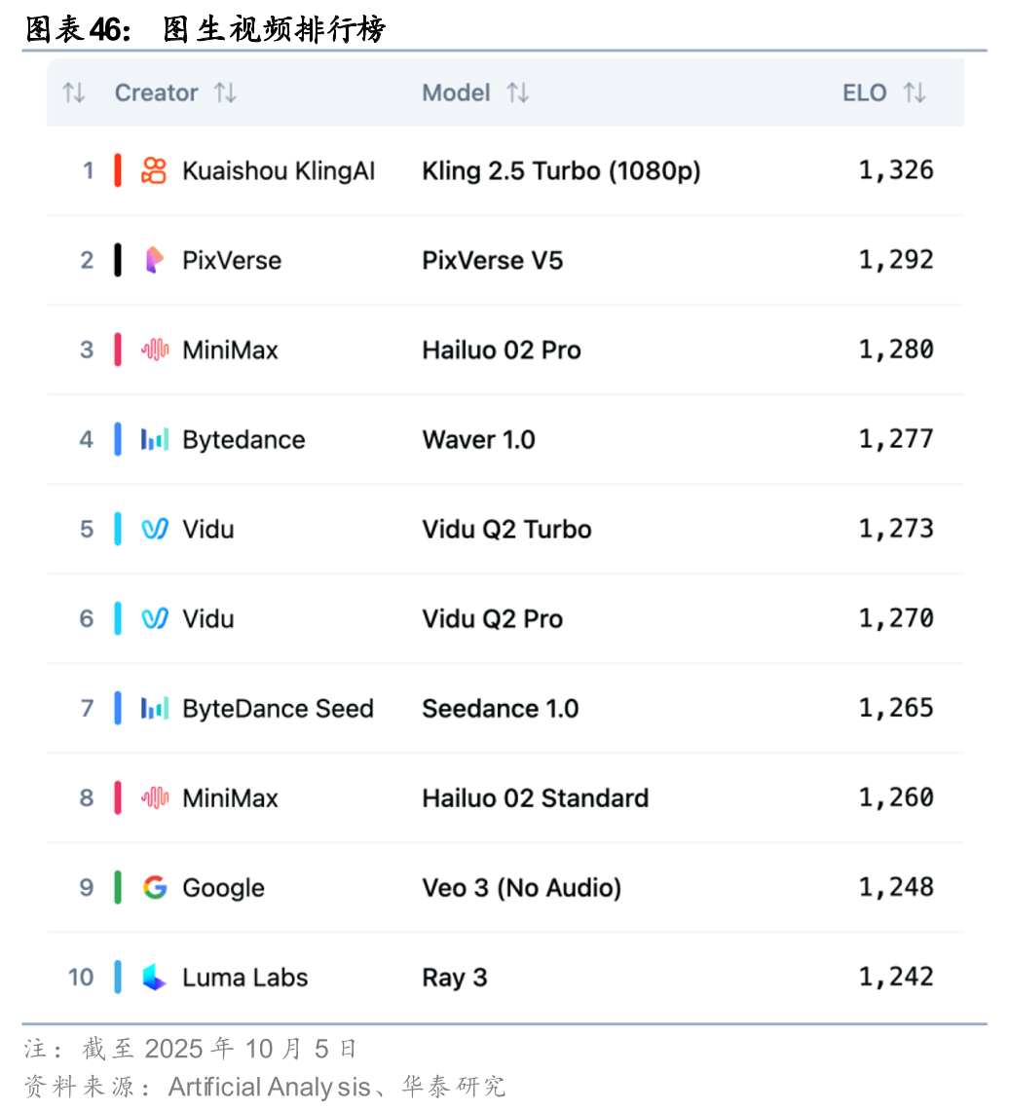This screenshot has height=1110, width=1009.
Task: Click the Creator column header label
Action: (x=156, y=92)
